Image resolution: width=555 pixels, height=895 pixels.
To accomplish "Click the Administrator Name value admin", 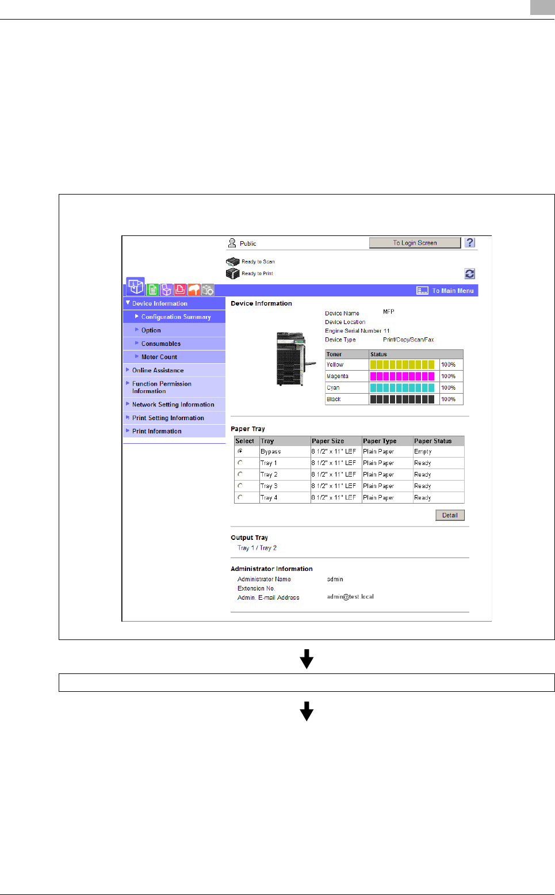I will point(335,579).
